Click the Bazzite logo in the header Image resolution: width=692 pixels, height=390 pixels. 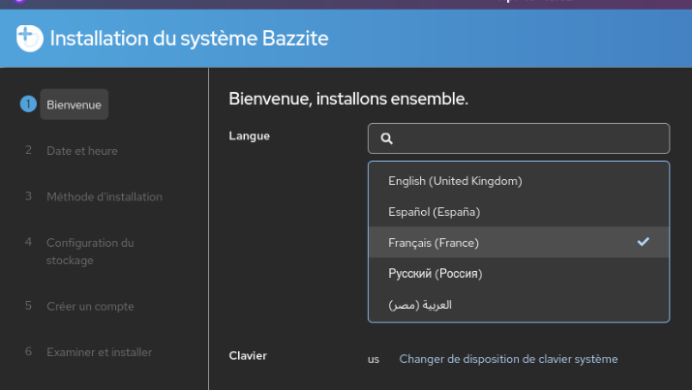tap(29, 39)
